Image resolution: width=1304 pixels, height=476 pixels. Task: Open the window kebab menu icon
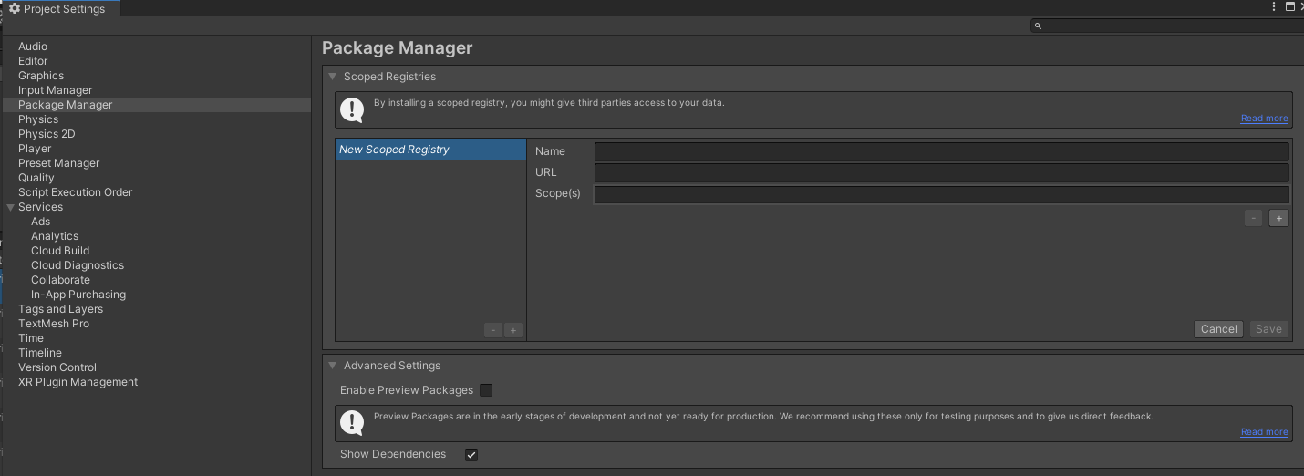pos(1275,7)
